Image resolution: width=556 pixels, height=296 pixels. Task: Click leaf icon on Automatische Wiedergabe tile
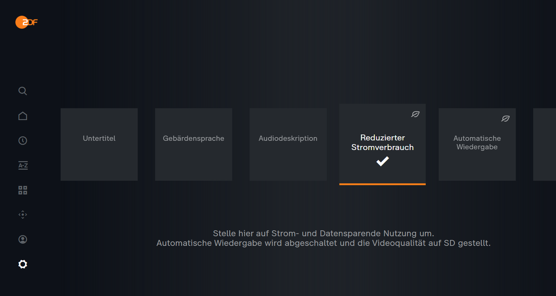point(505,118)
